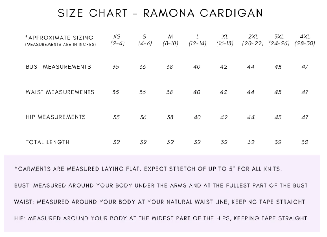Image resolution: width=327 pixels, height=237 pixels.
Task: Click the HIP measuring instructions line
Action: 161,218
